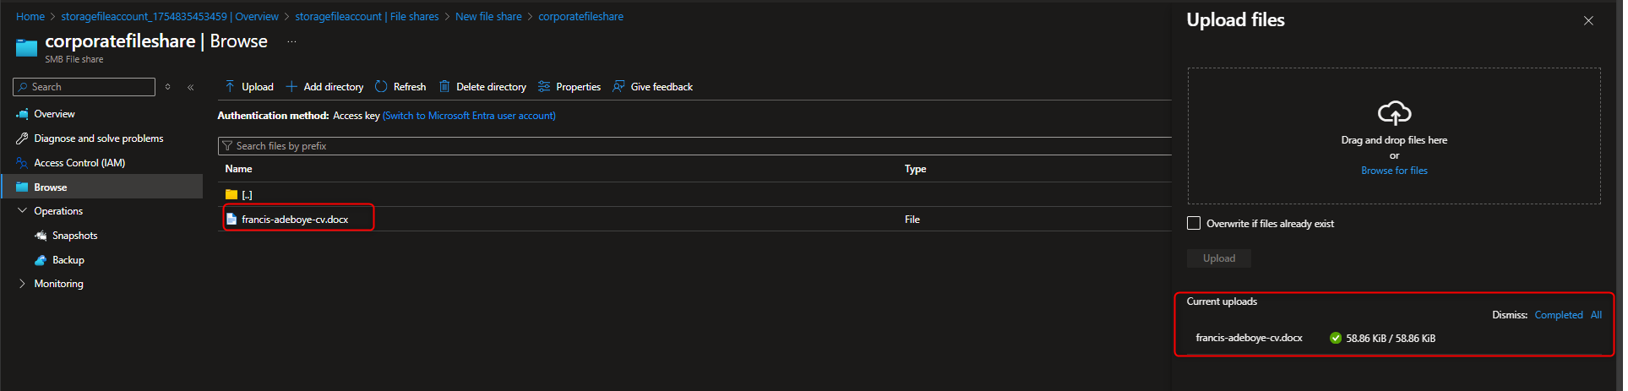Click the Name column header
1628x391 pixels.
click(238, 169)
